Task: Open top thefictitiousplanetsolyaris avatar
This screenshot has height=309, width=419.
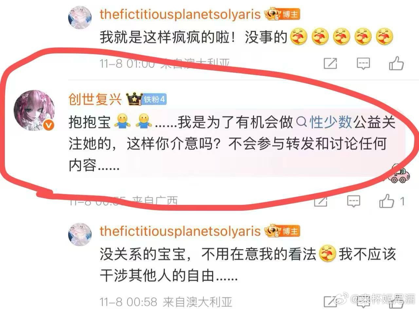Action: click(80, 17)
